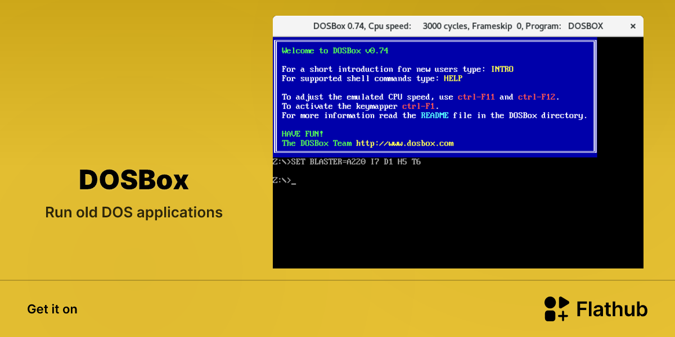Click the "HAVE FUN!" text
The image size is (675, 337).
(303, 134)
